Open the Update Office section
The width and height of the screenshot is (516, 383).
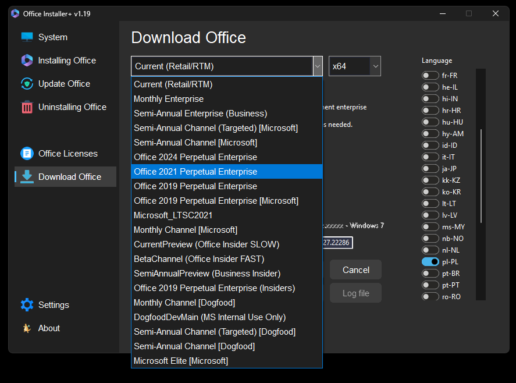point(63,84)
